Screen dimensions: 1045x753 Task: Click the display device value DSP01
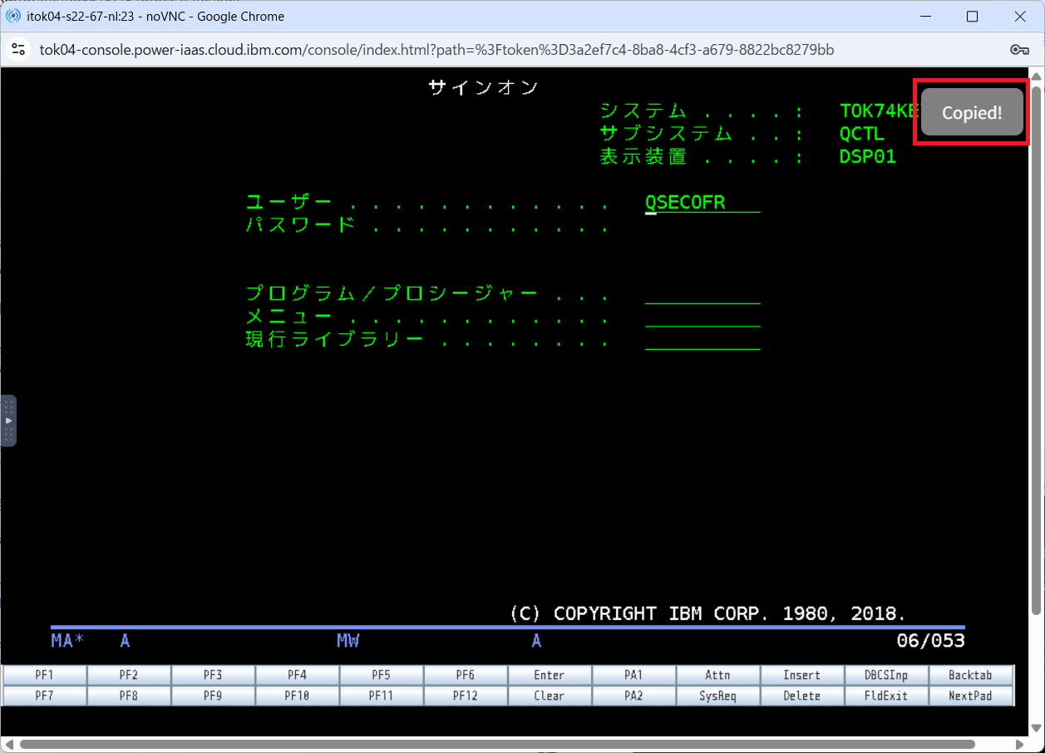tap(868, 156)
